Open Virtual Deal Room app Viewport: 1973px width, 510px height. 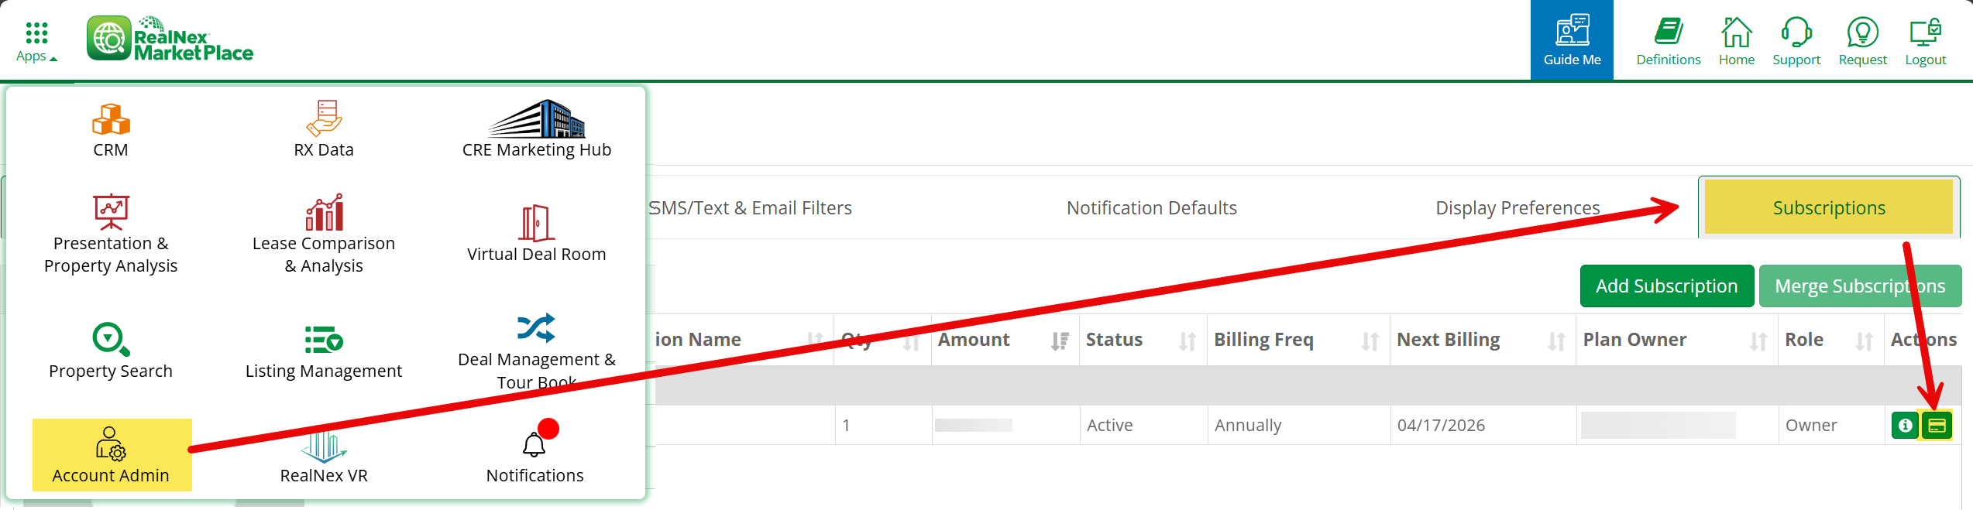tap(536, 234)
